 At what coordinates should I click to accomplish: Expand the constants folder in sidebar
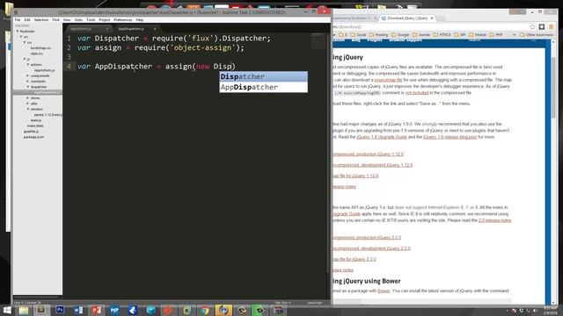click(x=28, y=82)
